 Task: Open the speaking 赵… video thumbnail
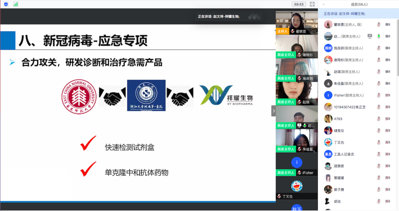(x=297, y=117)
